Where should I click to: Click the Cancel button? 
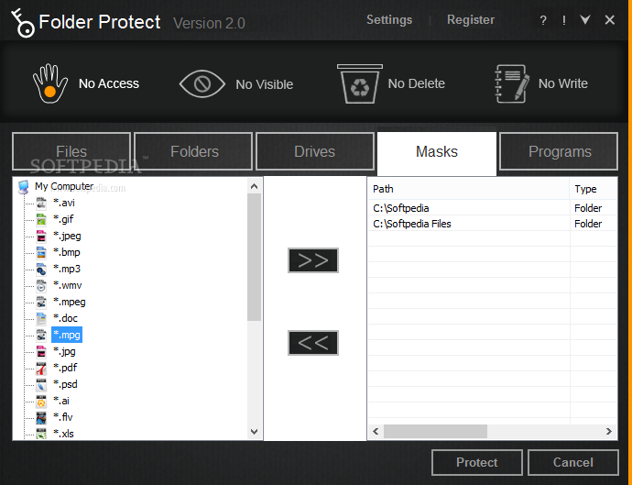[x=572, y=462]
